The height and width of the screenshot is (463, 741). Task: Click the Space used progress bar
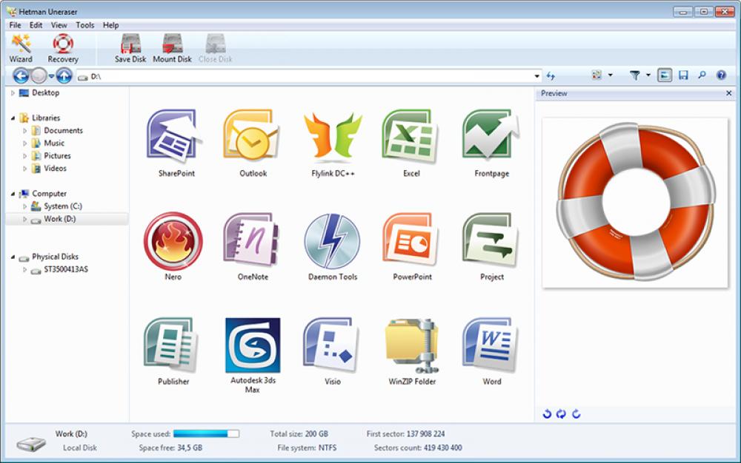click(205, 434)
